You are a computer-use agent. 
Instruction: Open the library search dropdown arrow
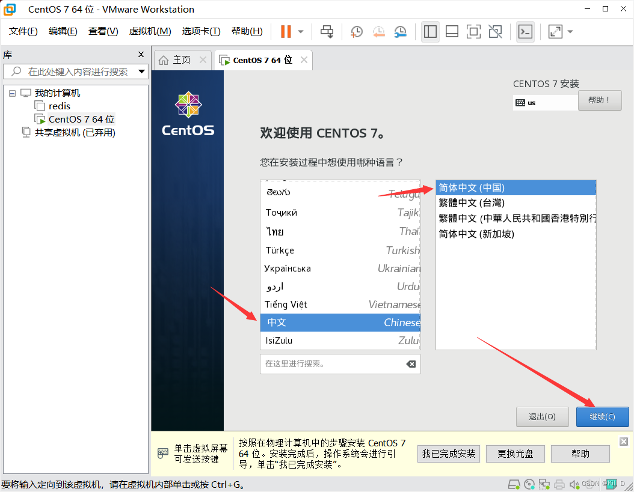coord(141,71)
